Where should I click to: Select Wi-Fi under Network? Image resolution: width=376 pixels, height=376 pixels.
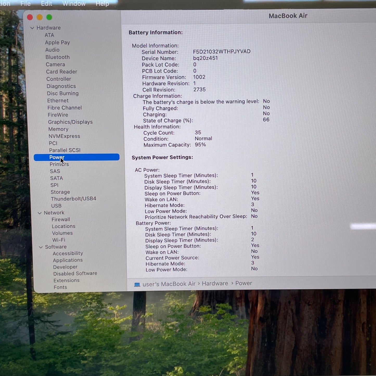tap(59, 240)
